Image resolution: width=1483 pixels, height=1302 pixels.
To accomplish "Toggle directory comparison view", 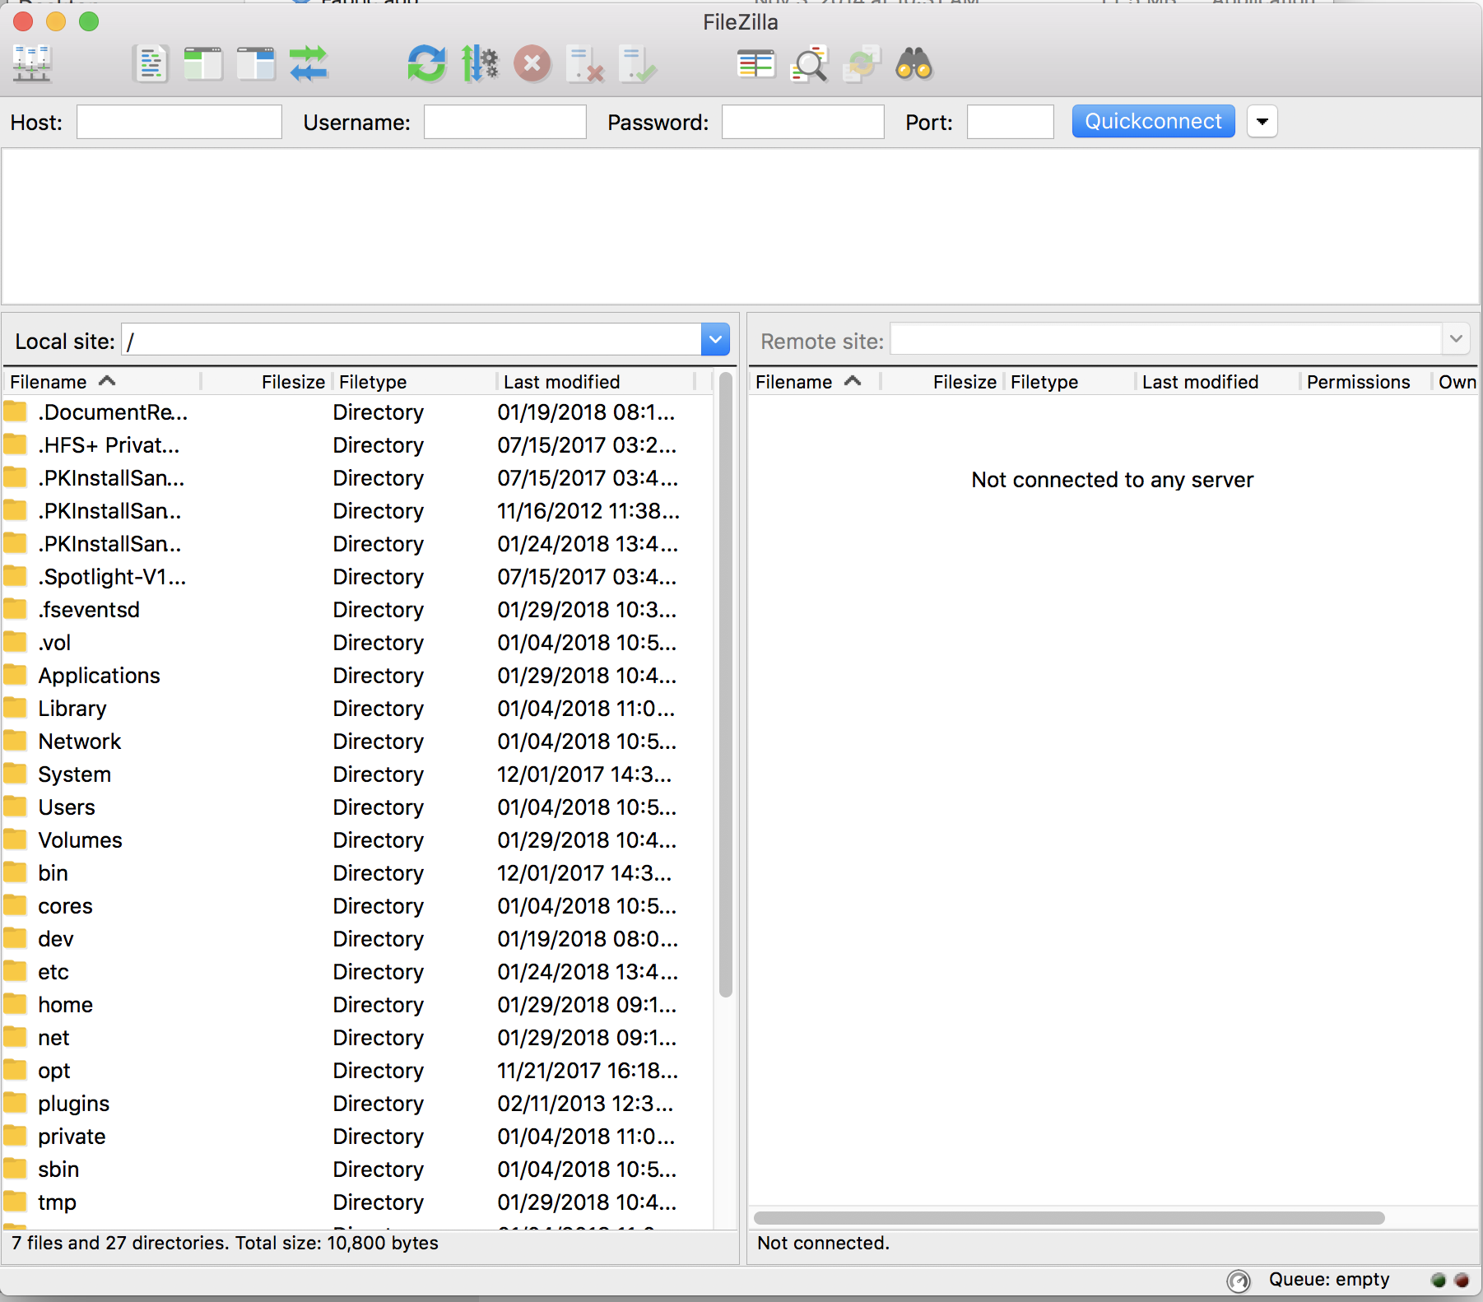I will click(x=809, y=63).
